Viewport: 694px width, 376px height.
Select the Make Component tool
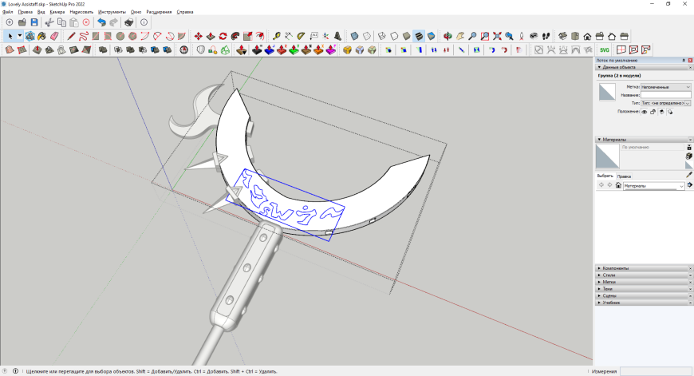tap(30, 36)
